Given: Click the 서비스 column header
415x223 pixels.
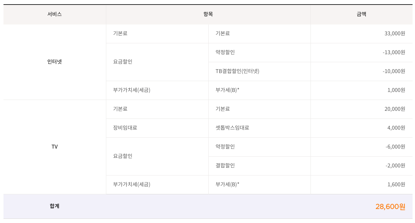Looking at the screenshot, I should tap(55, 14).
